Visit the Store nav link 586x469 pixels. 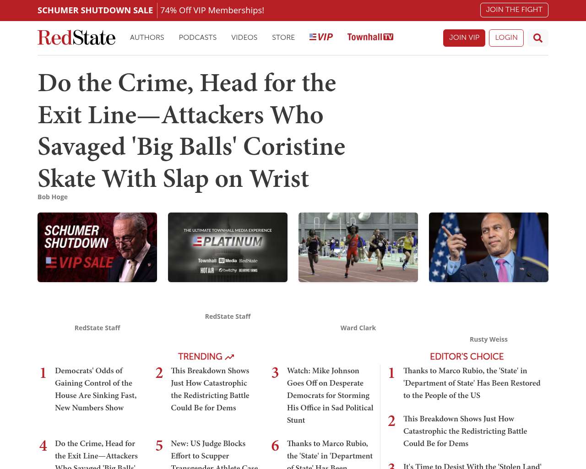(283, 38)
